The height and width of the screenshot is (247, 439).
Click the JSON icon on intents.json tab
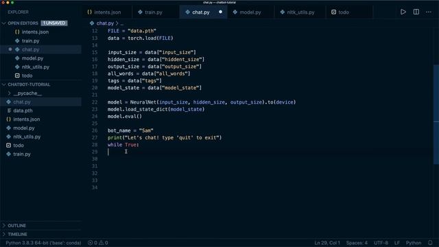(x=90, y=12)
